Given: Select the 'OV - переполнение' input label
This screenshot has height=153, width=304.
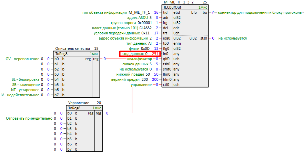Looking at the screenshot, I should pyautogui.click(x=22, y=59).
